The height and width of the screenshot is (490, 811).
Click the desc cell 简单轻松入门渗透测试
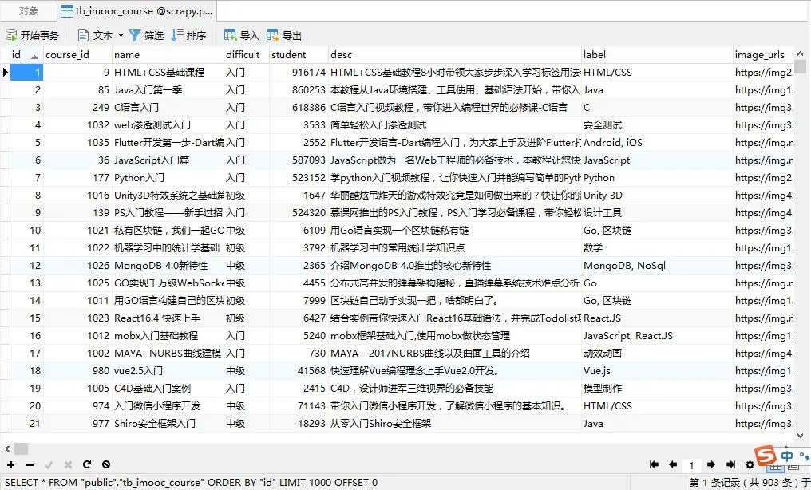[455, 125]
